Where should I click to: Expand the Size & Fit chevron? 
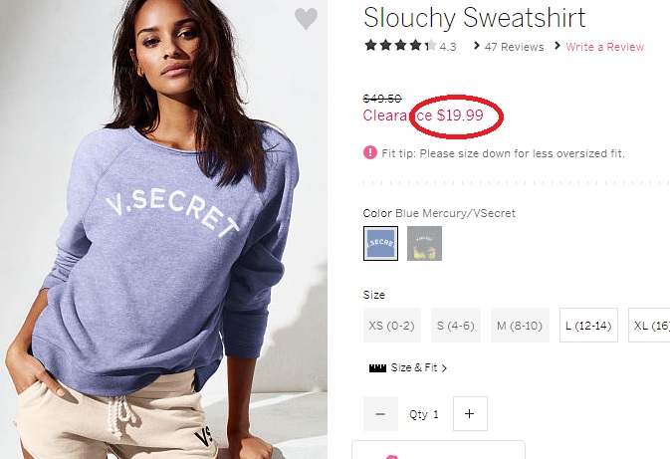click(x=444, y=368)
